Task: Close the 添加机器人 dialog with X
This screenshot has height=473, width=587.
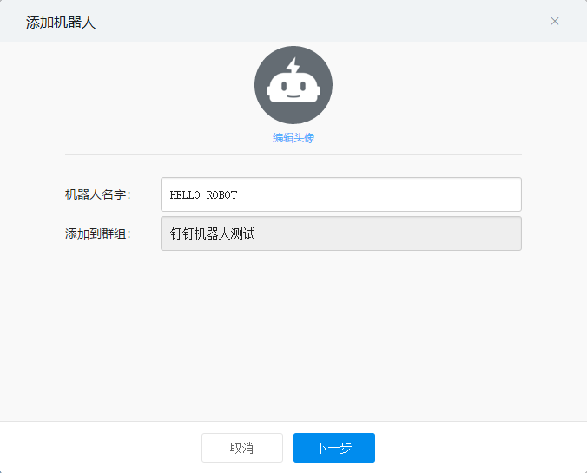Action: [x=554, y=22]
